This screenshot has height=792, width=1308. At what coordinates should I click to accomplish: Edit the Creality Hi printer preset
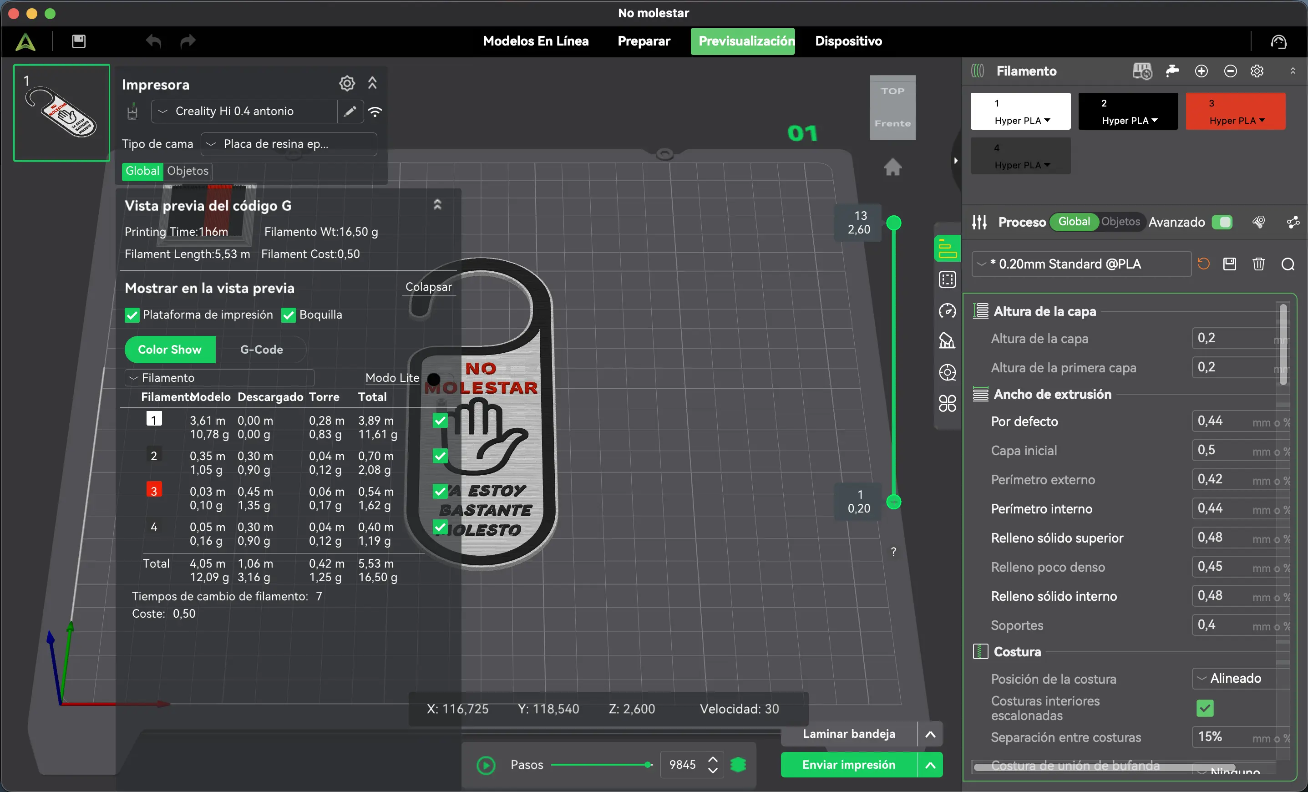[x=350, y=112]
